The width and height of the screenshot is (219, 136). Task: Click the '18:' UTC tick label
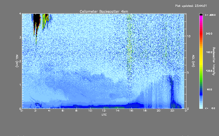[145, 111]
